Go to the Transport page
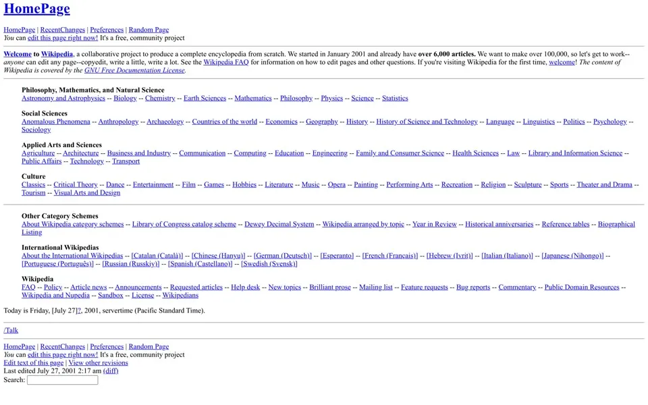 click(126, 161)
